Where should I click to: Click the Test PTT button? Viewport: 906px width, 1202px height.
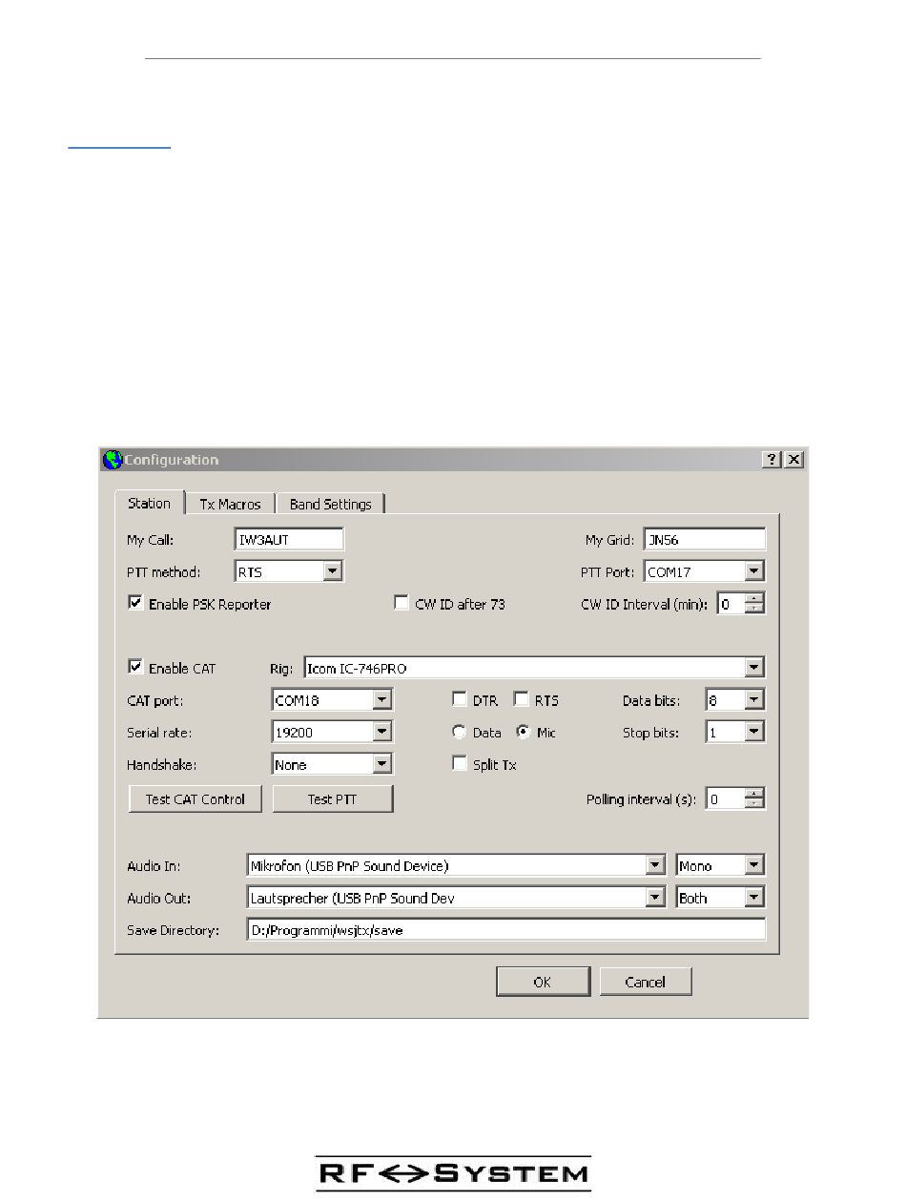point(333,799)
